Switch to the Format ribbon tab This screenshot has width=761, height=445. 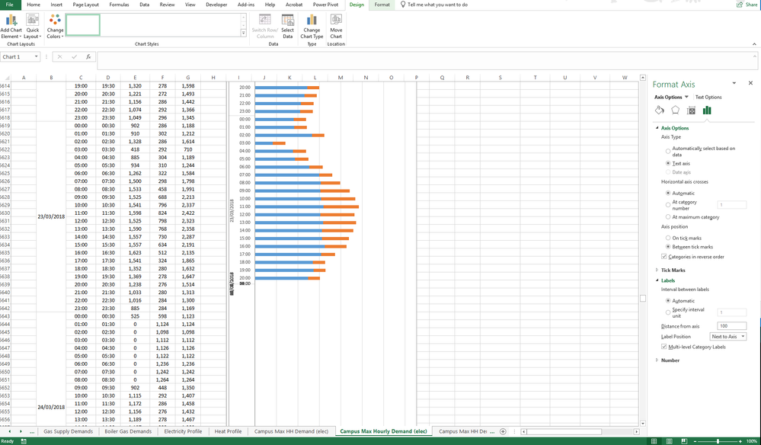coord(382,5)
